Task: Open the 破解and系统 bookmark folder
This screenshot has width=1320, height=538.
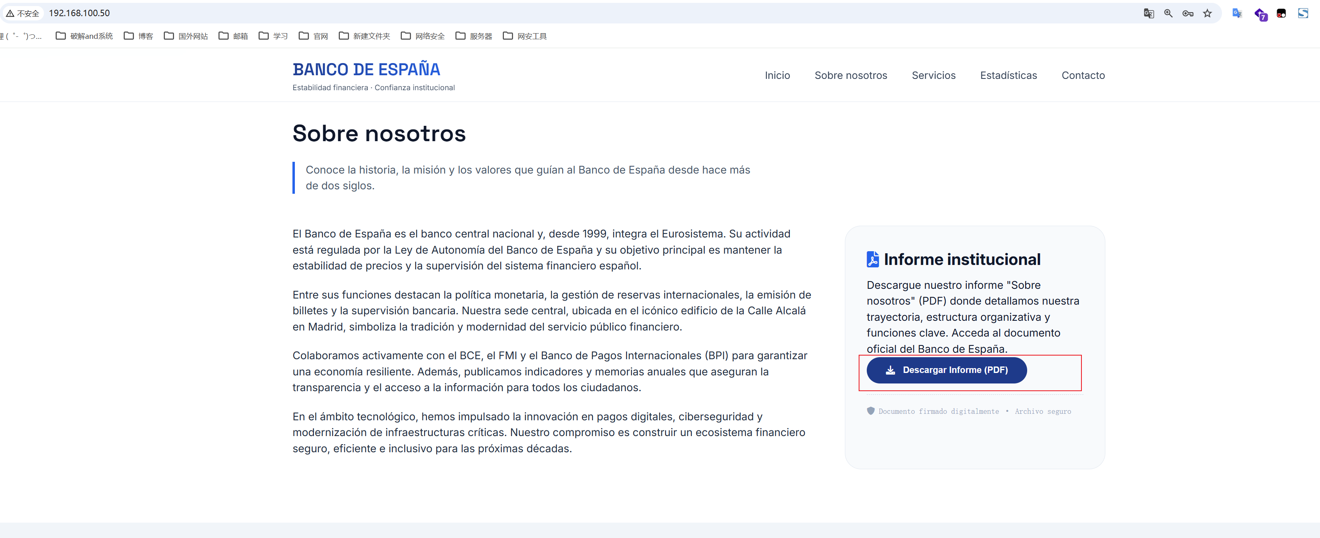Action: point(84,36)
